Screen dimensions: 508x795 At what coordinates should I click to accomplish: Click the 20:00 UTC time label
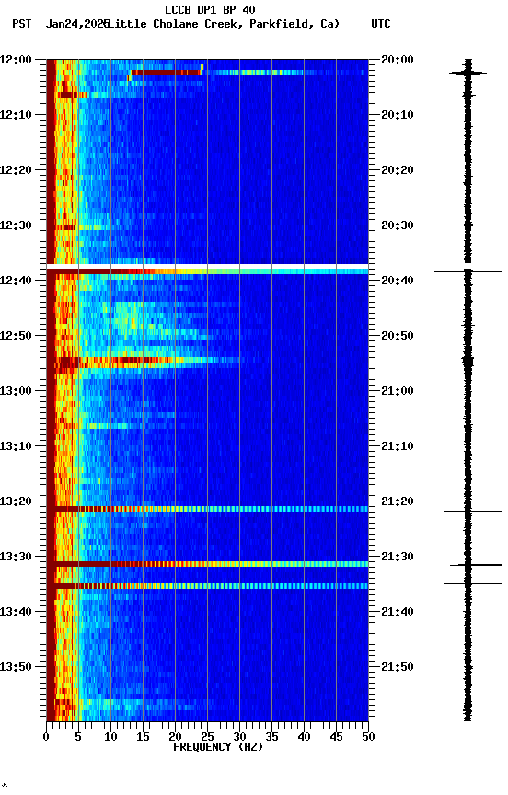pyautogui.click(x=397, y=60)
